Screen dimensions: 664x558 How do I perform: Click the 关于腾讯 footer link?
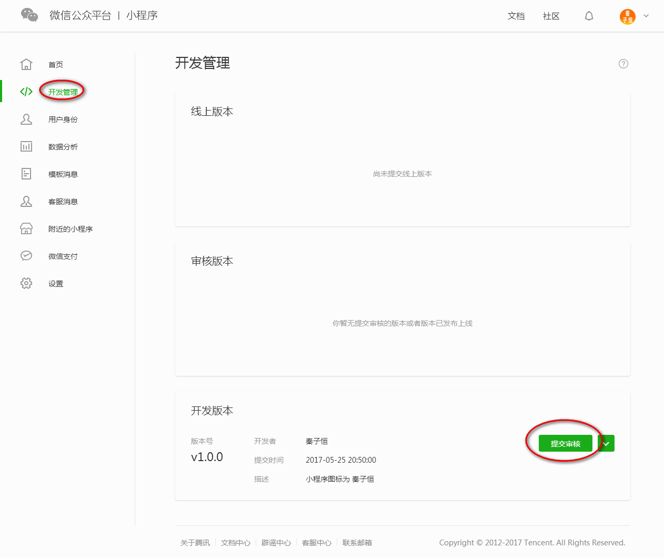[x=195, y=543]
